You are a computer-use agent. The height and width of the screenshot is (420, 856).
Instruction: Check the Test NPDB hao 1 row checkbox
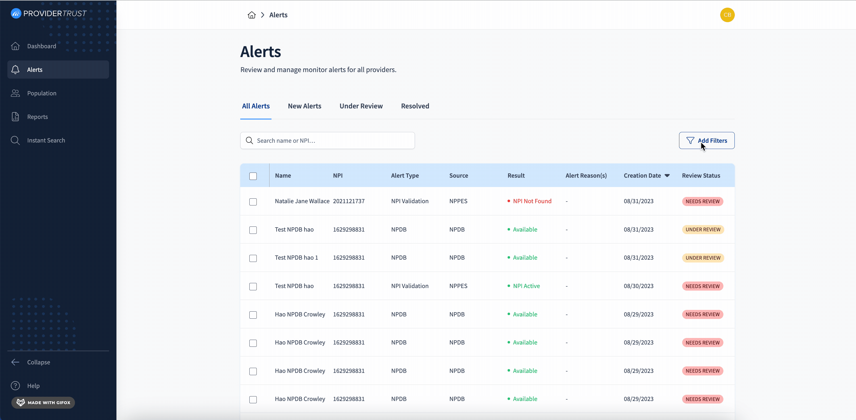point(253,258)
